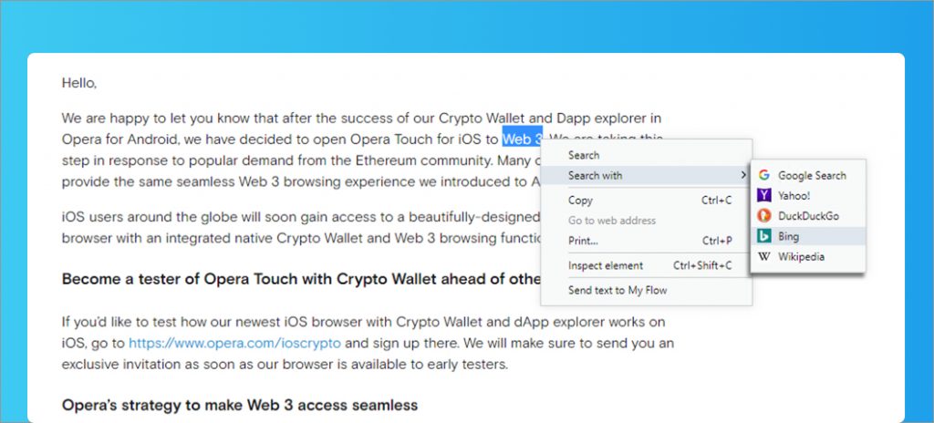Image resolution: width=934 pixels, height=423 pixels.
Task: Choose Print... from the context menu
Action: click(647, 241)
